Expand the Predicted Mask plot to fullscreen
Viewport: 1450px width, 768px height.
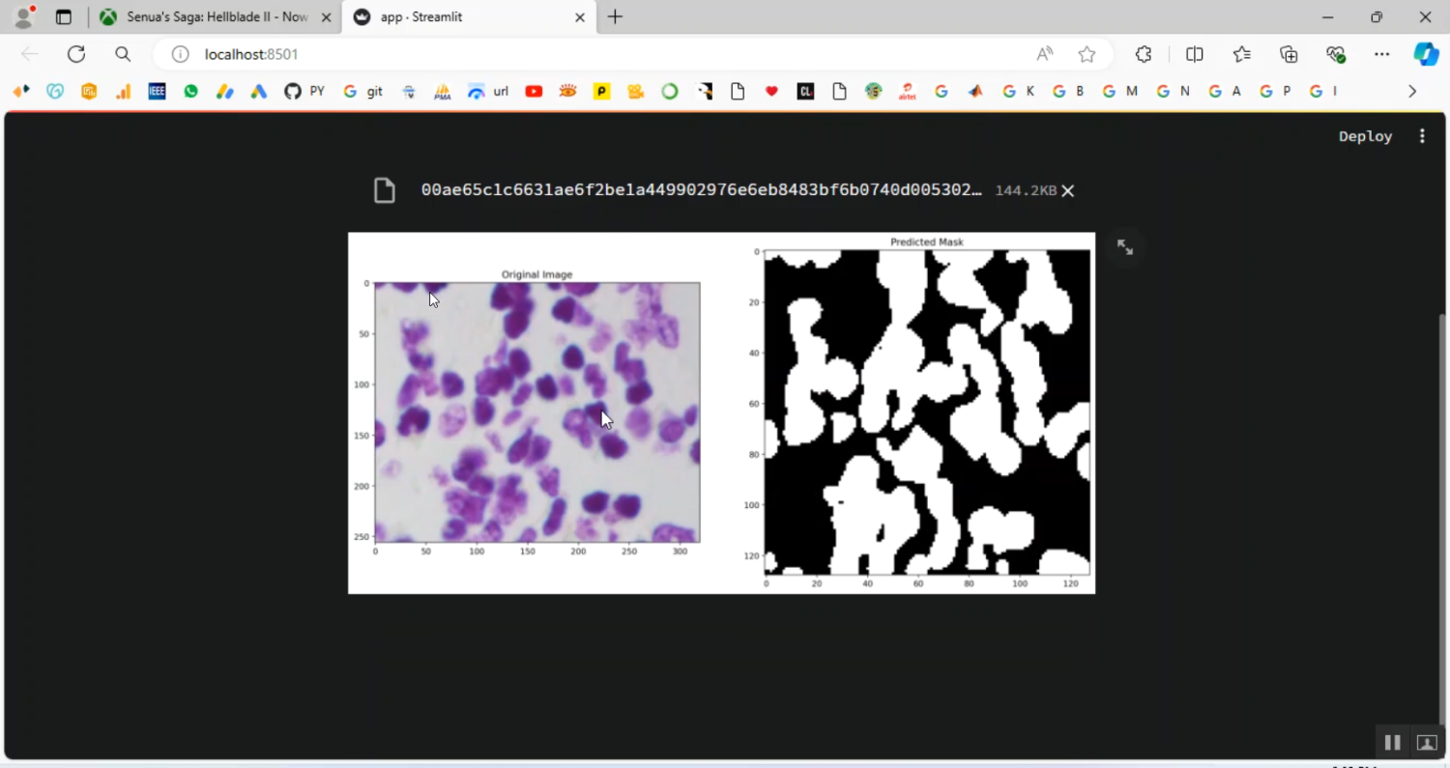[1124, 246]
